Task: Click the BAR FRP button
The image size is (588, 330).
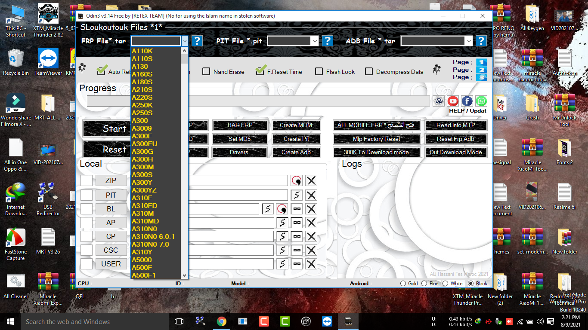Action: click(x=240, y=125)
